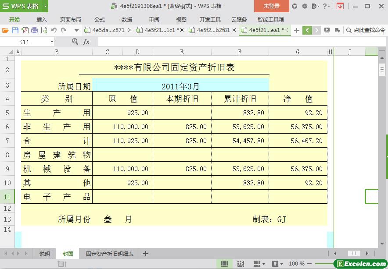This screenshot has width=388, height=269.
Task: Open a new document tab with plus
Action: tap(297, 30)
